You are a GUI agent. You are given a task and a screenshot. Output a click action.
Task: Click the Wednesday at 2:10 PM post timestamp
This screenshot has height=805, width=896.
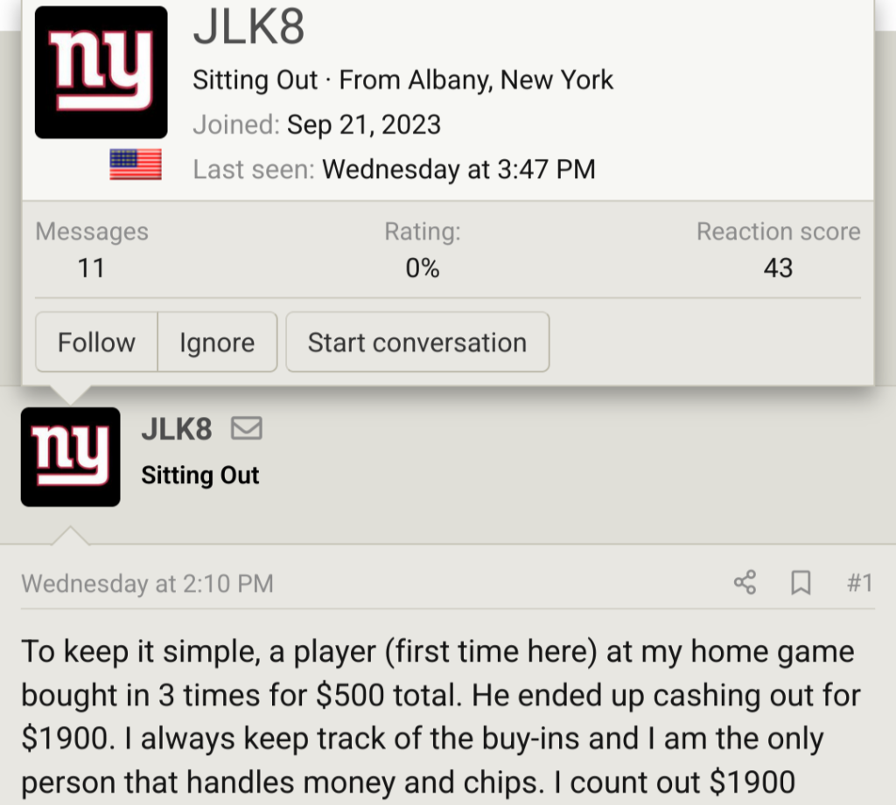tap(147, 583)
